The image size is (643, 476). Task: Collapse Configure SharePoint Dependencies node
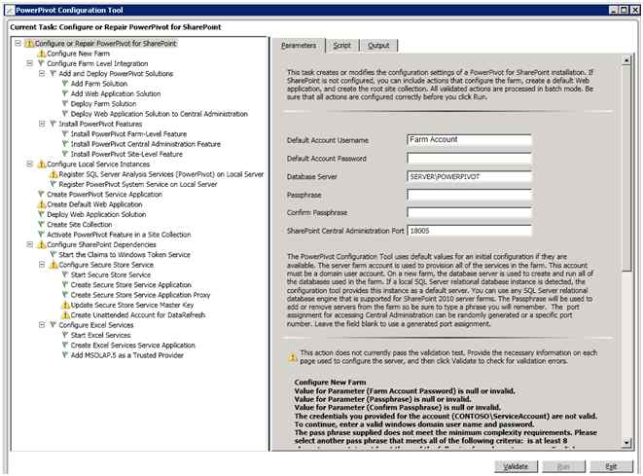29,244
